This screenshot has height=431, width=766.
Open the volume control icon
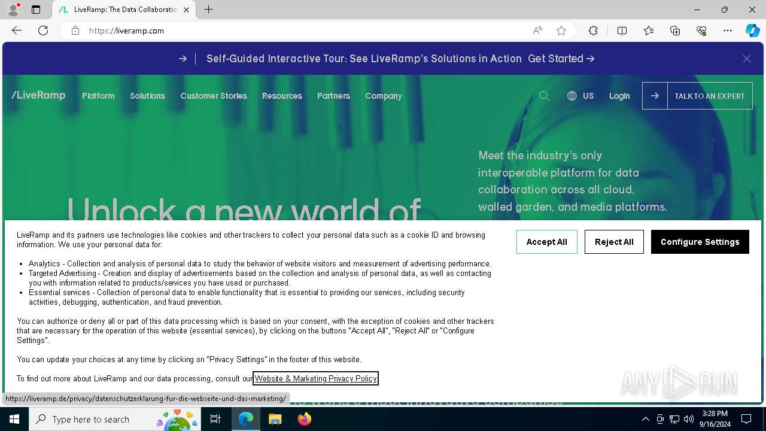(689, 419)
